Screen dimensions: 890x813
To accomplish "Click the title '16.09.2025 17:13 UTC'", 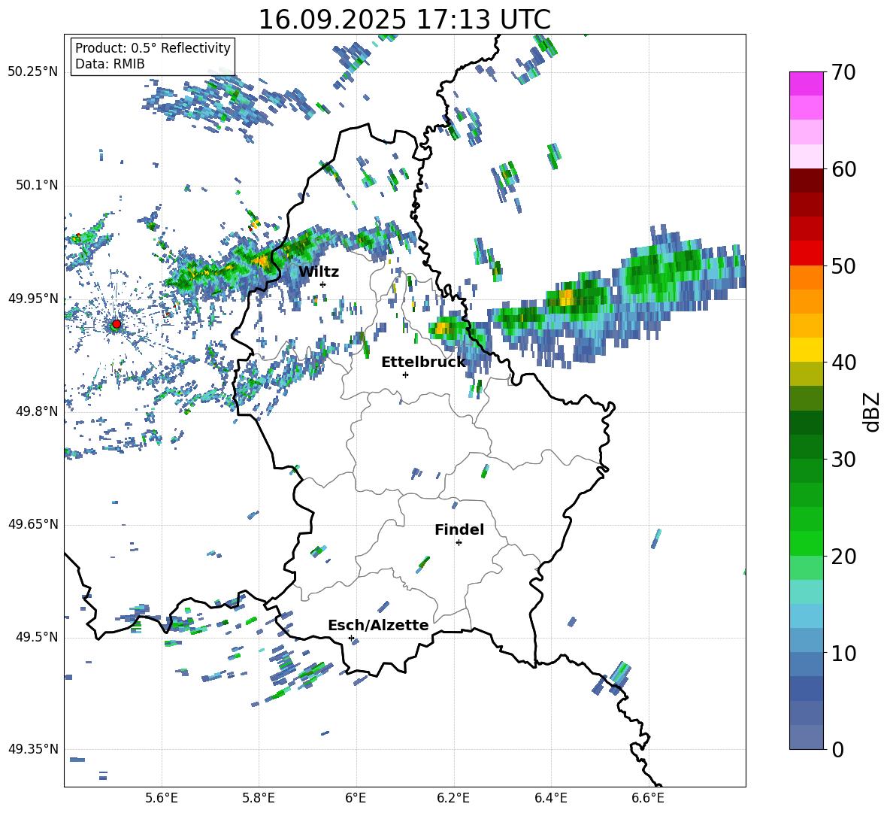I will click(x=404, y=20).
